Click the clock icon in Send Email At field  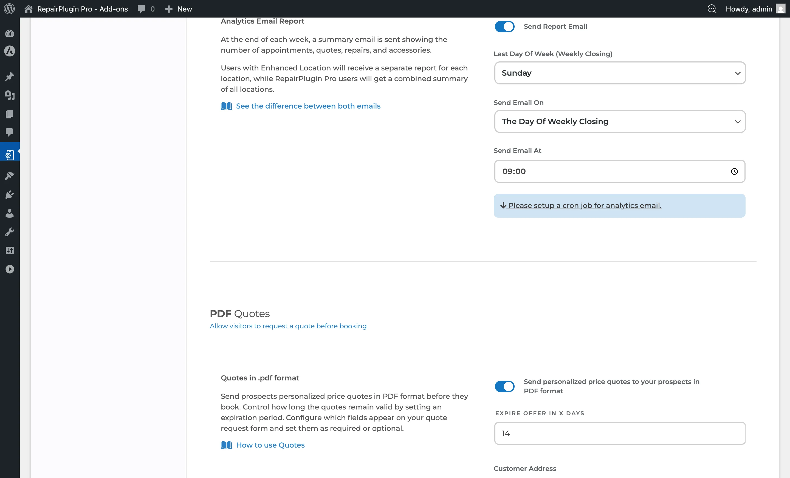(735, 171)
